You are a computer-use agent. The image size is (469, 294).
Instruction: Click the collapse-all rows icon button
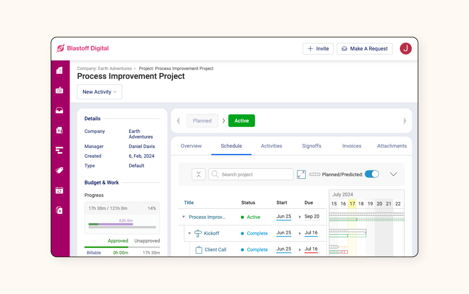(x=199, y=174)
